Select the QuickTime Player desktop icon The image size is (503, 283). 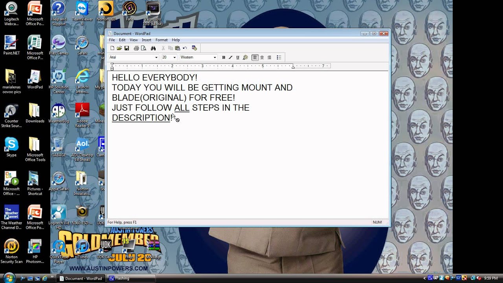(x=59, y=252)
